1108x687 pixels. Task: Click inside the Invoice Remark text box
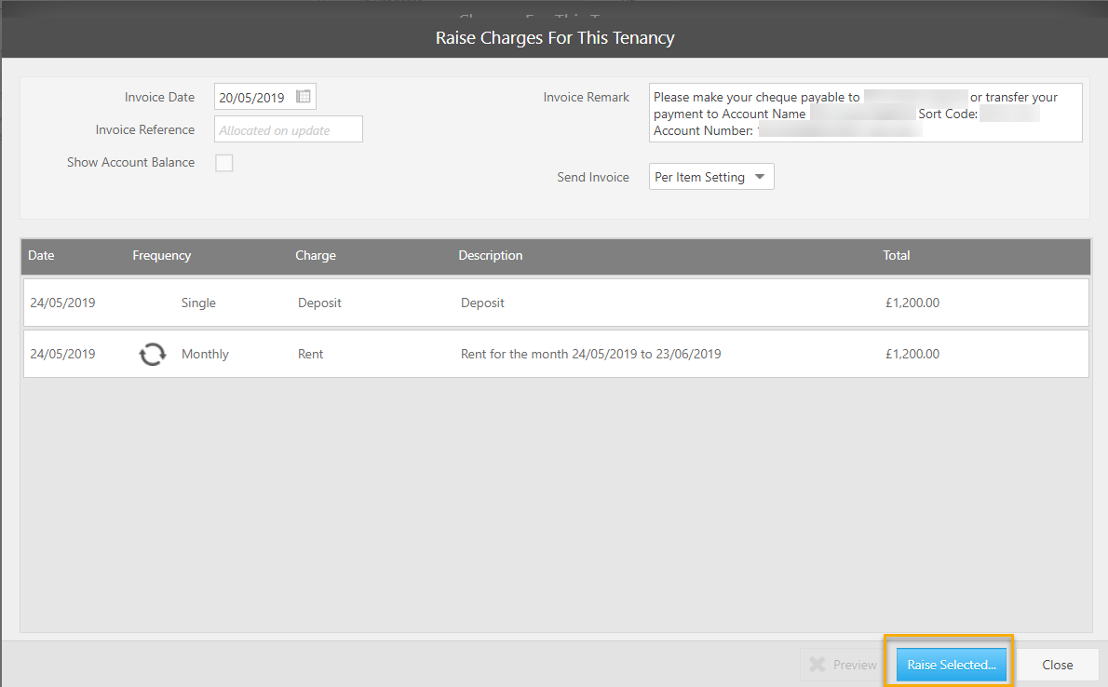866,113
